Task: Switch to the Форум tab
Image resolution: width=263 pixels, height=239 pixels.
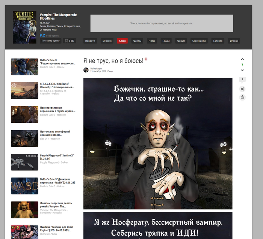Action: coord(181,41)
